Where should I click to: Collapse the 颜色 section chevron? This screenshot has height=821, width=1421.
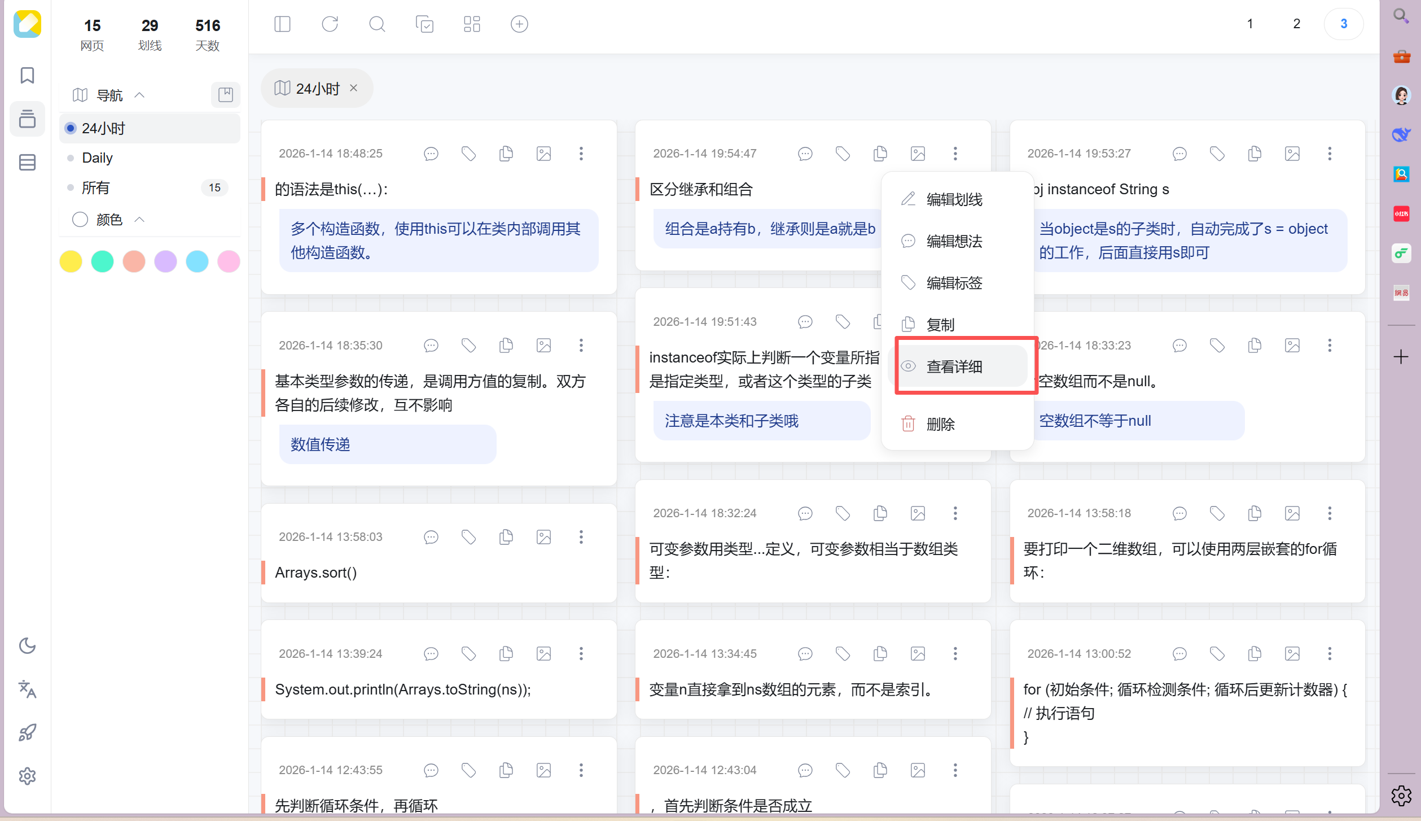(139, 219)
